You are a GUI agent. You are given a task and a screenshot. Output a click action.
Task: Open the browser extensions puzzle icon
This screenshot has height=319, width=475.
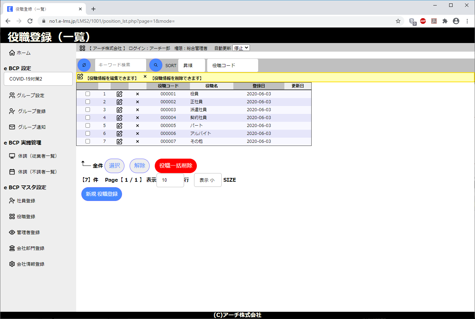(x=445, y=21)
